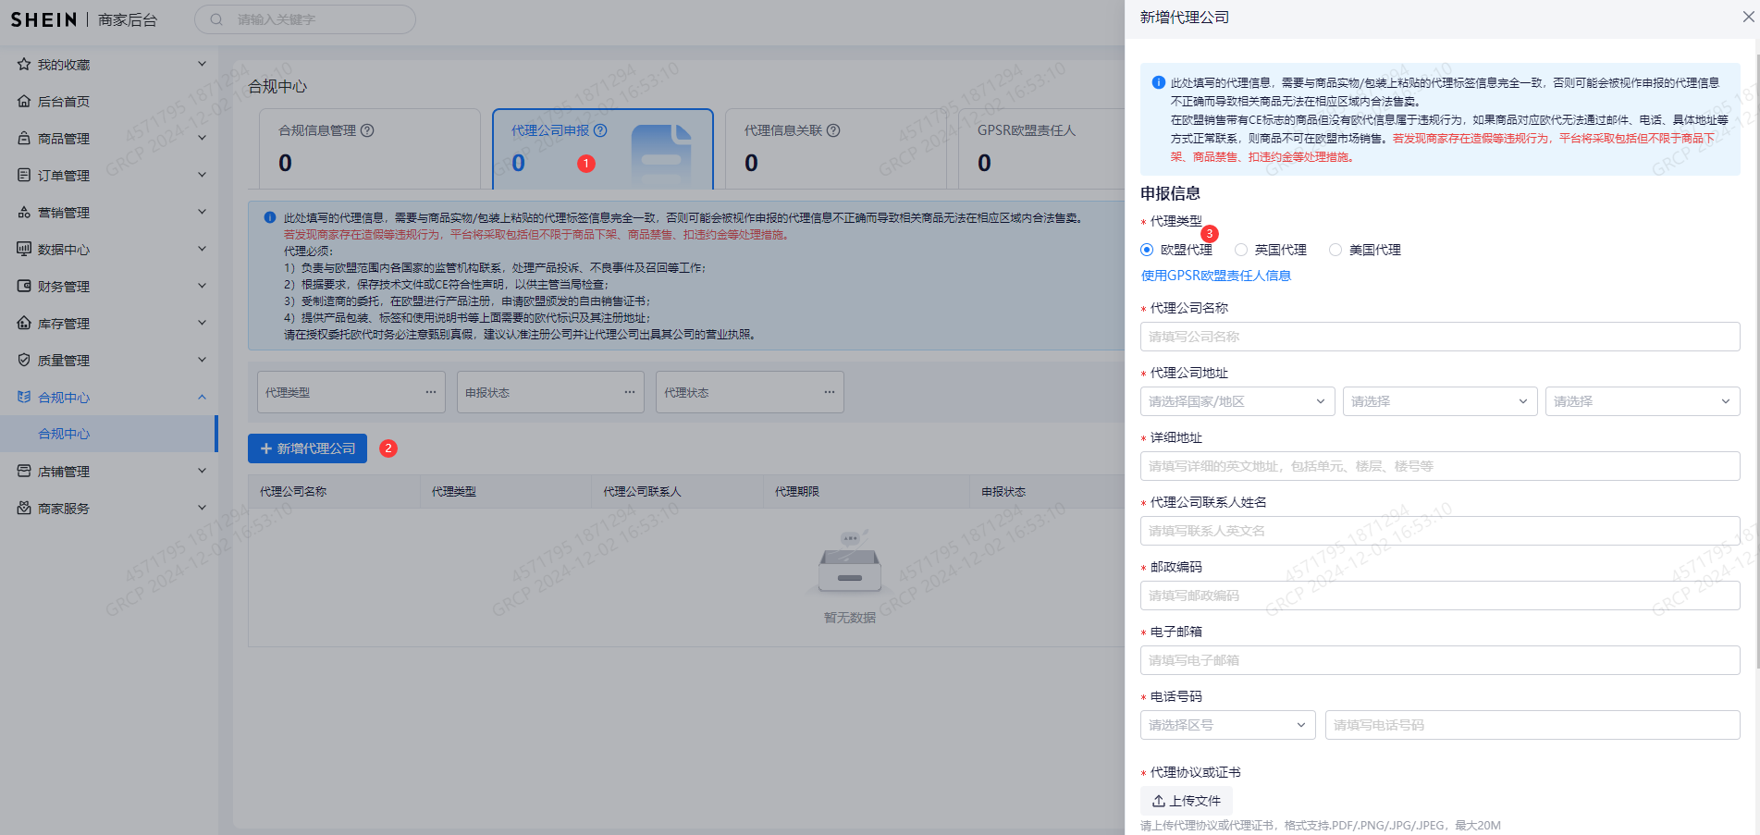Screen dimensions: 1760x835
Task: Click help icon next to 代理公司申报
Action: [600, 130]
